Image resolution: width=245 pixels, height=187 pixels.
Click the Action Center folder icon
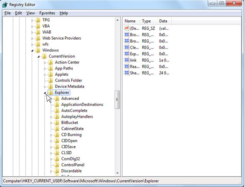point(51,62)
